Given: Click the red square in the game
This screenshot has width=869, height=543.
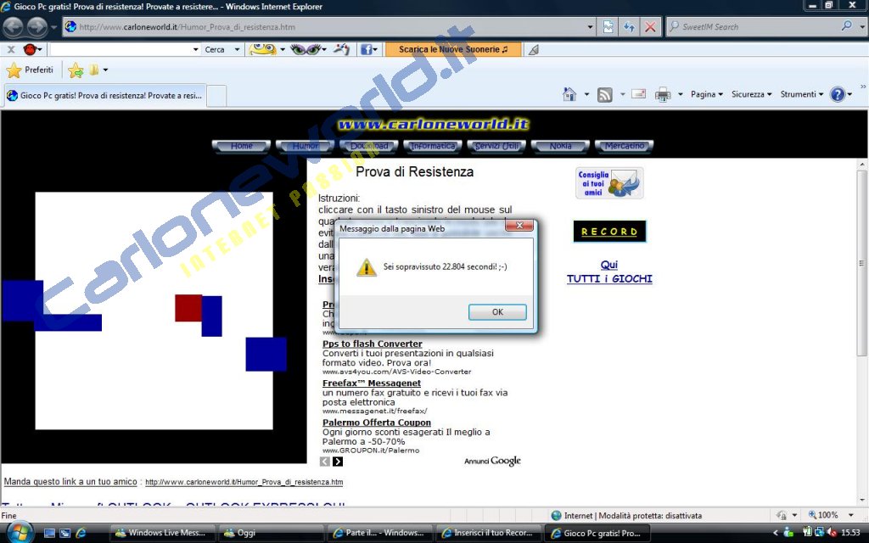Looking at the screenshot, I should click(x=188, y=308).
